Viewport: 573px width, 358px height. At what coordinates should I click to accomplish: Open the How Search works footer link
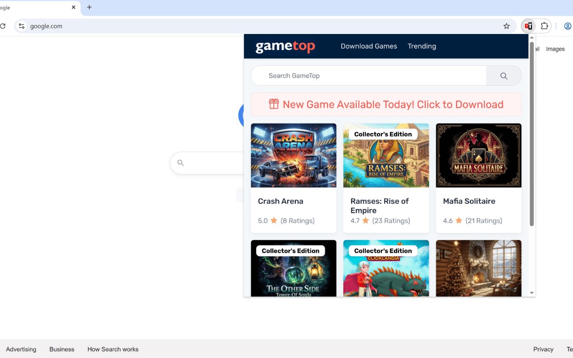point(113,349)
